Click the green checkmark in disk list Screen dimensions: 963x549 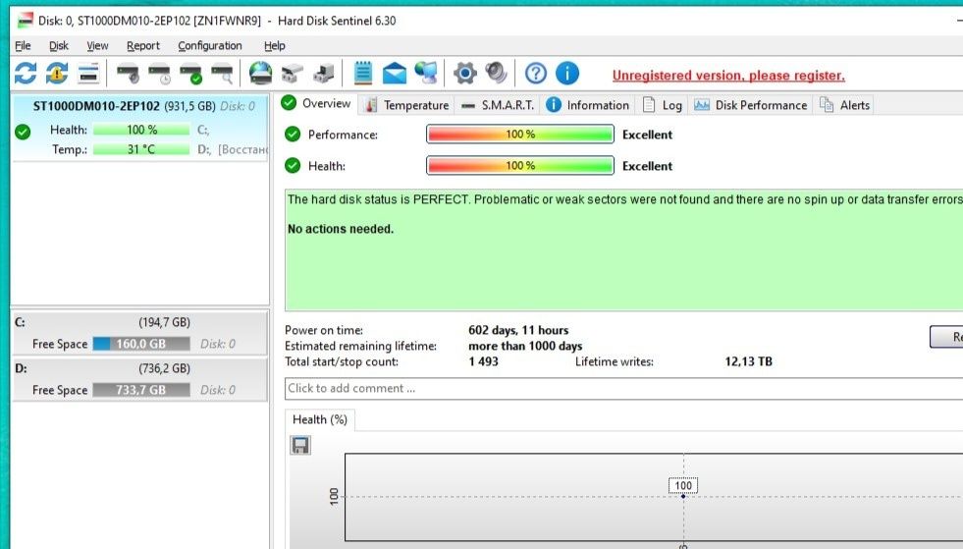[23, 132]
